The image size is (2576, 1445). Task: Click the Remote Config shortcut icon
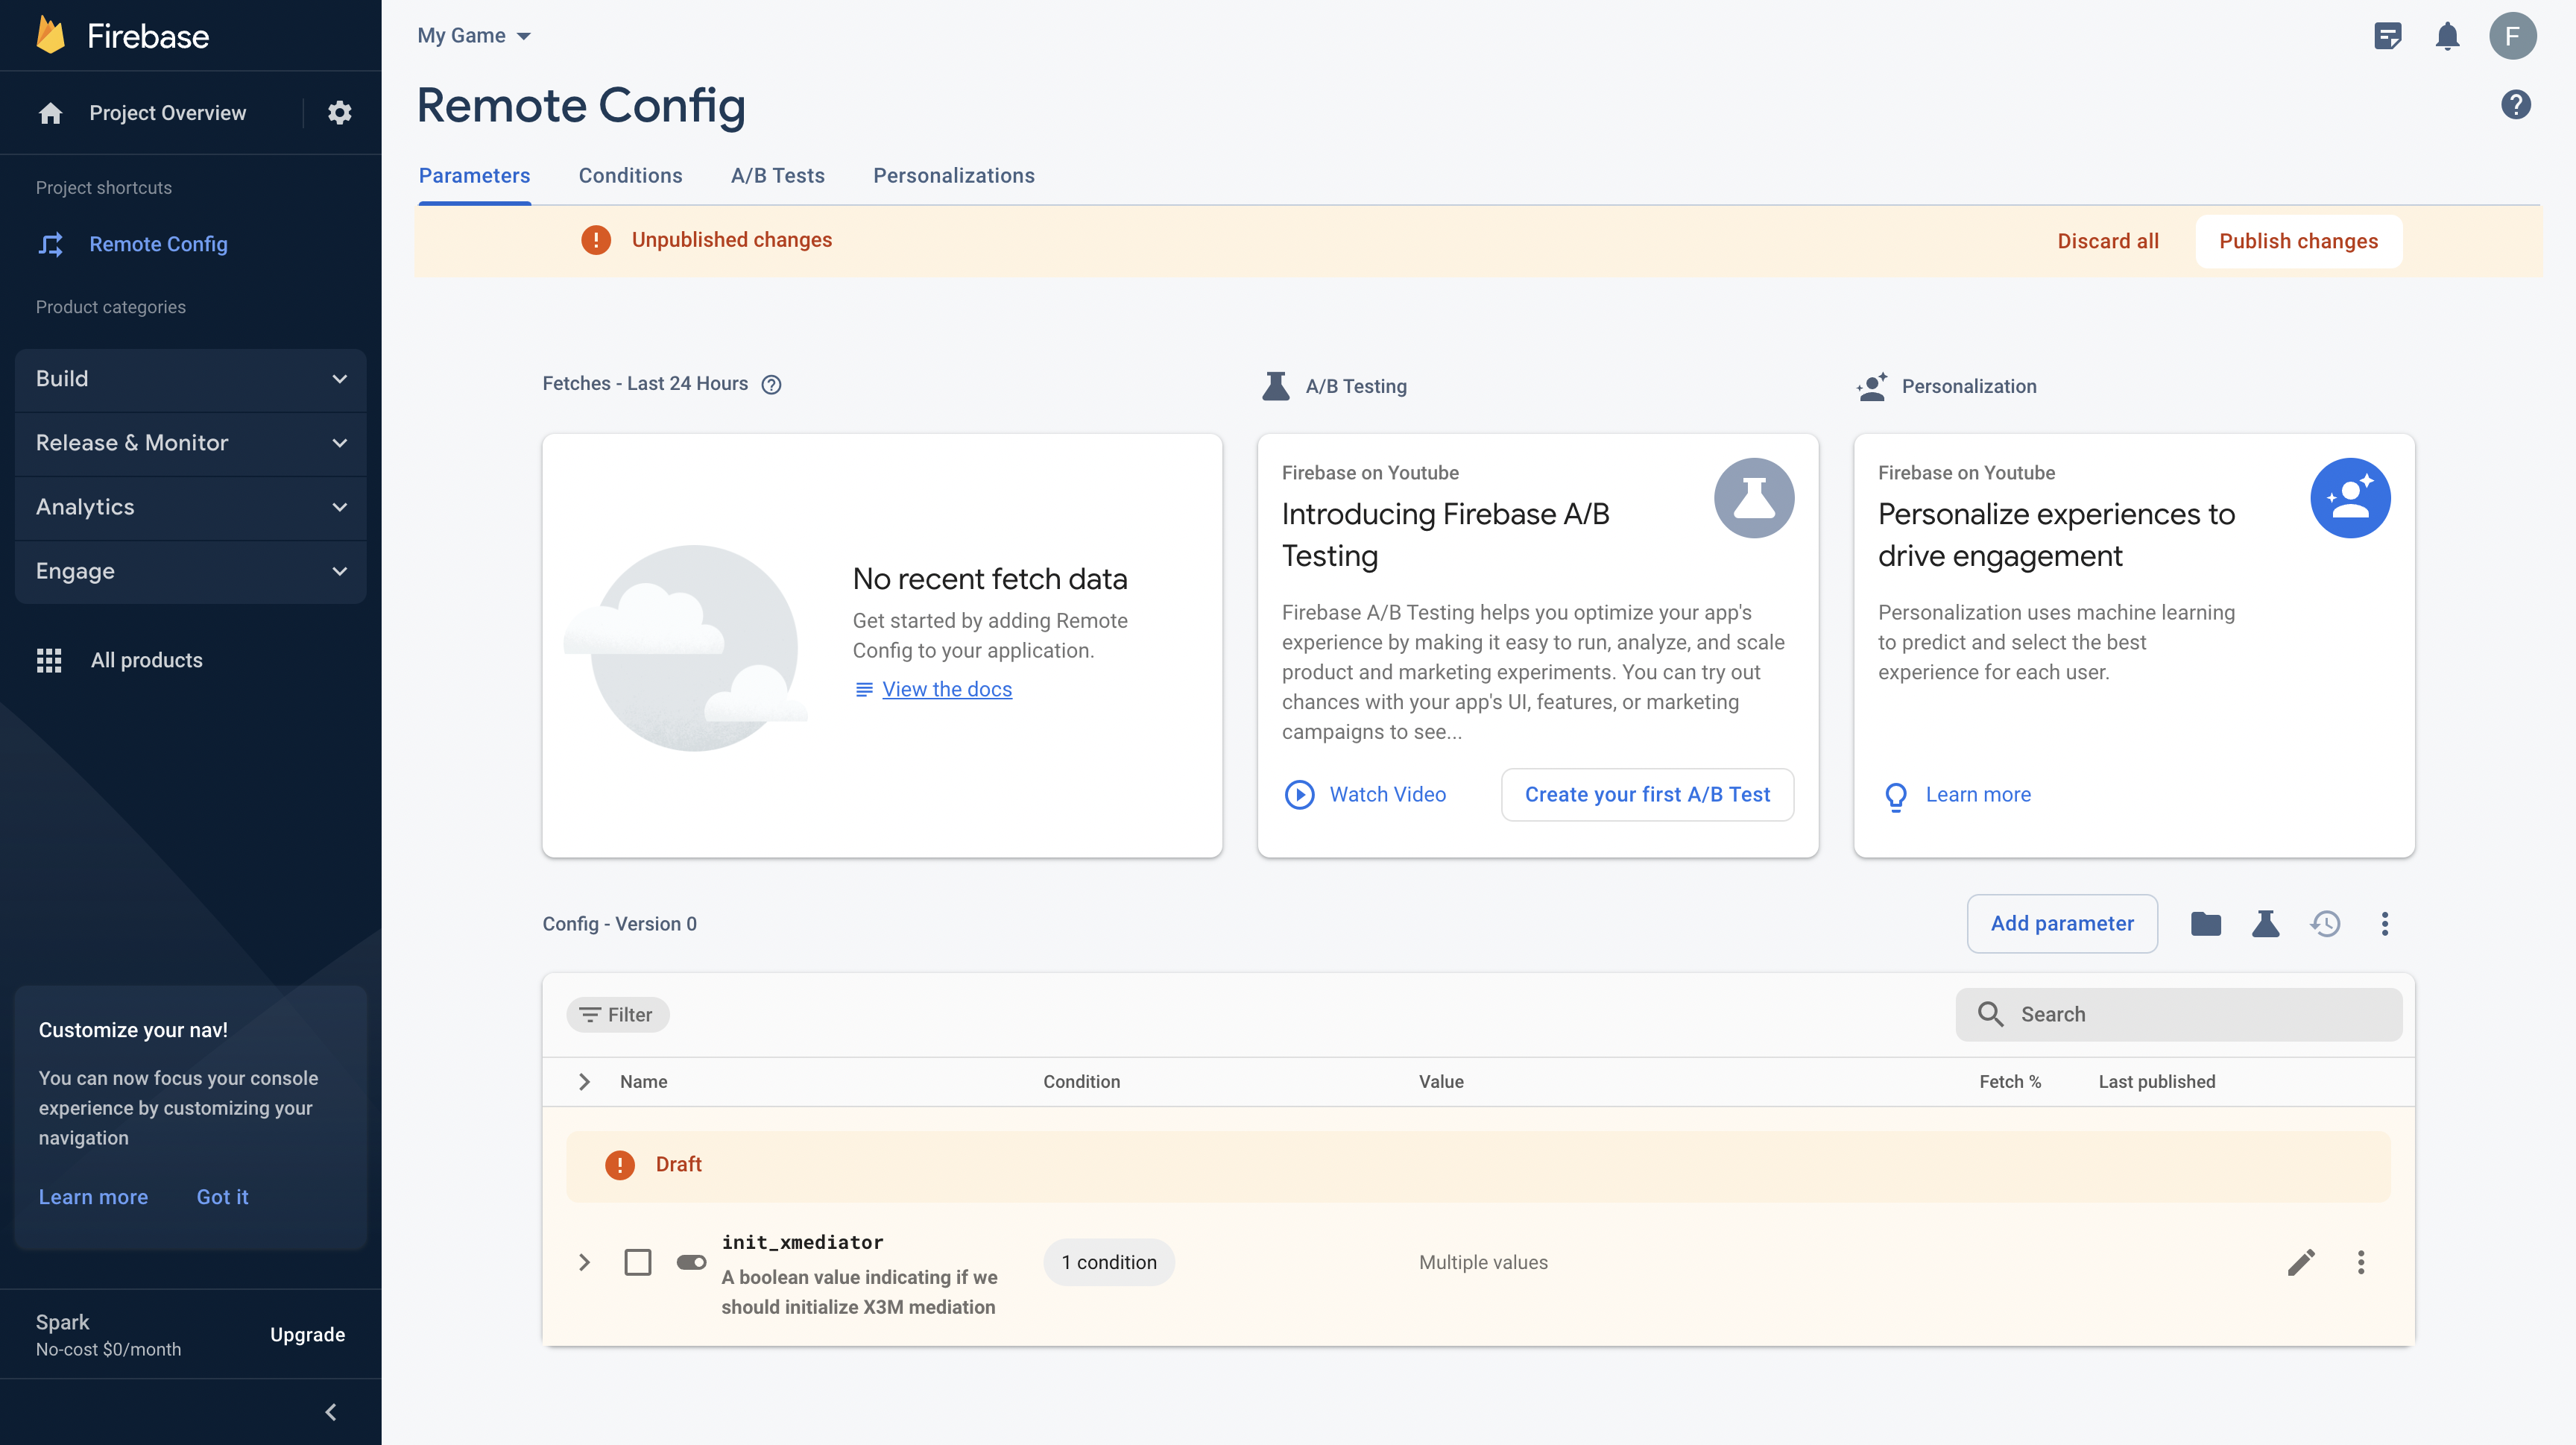(50, 244)
